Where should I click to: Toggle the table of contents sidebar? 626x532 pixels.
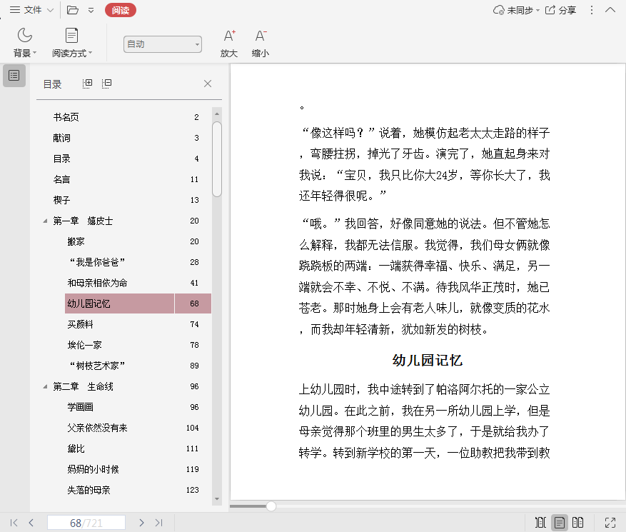point(14,75)
